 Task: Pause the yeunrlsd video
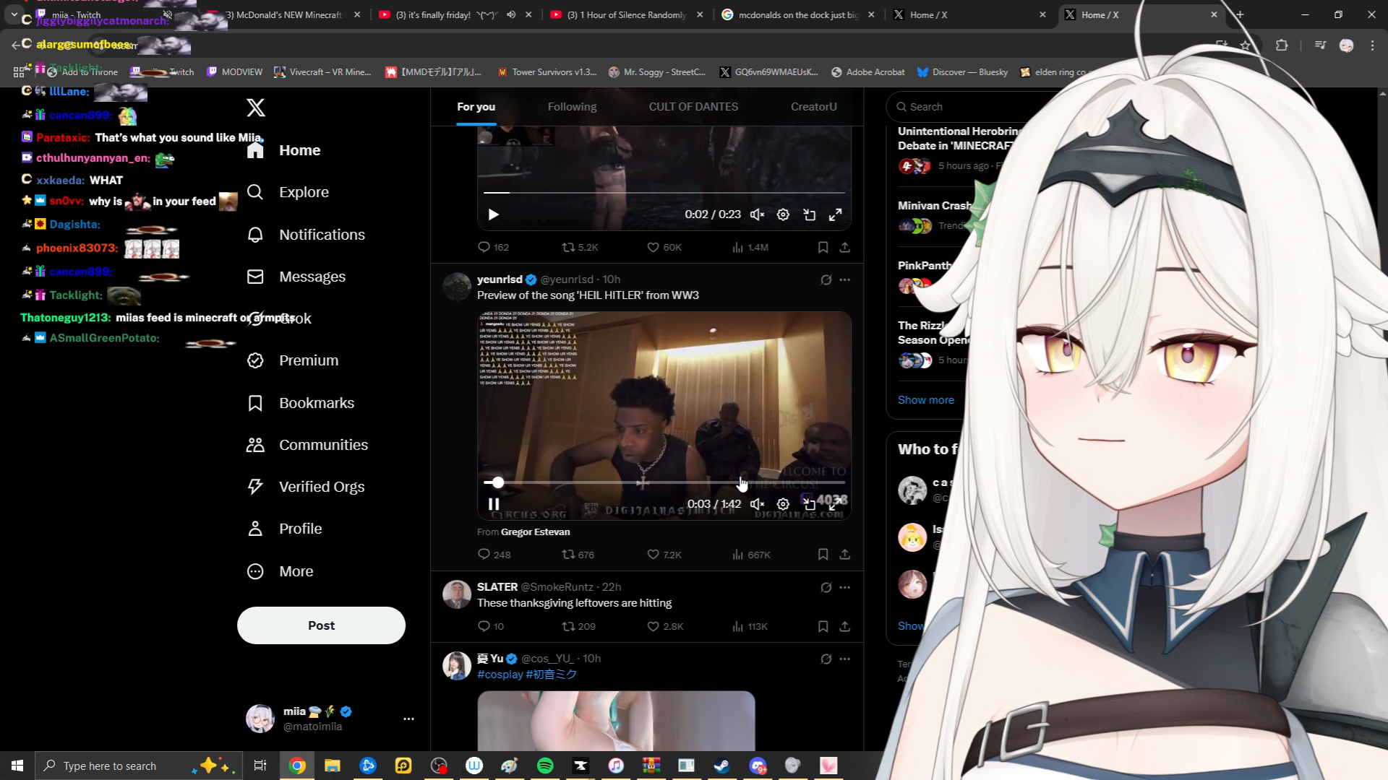point(494,504)
